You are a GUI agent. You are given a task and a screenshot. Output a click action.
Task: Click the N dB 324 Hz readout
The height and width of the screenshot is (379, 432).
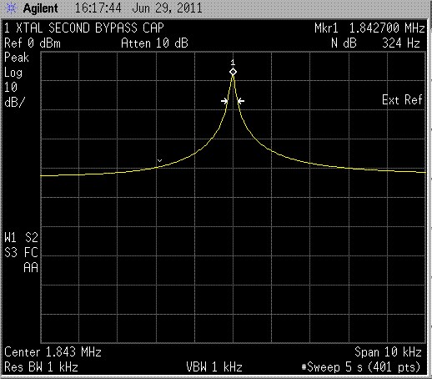[375, 43]
